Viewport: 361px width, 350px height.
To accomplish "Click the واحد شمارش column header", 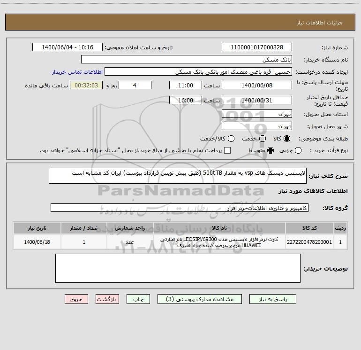I will click(130, 228).
